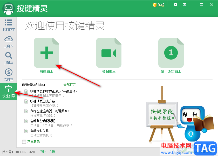
Task: Open 按键学院 新手教程 easel board
Action: tap(162, 114)
